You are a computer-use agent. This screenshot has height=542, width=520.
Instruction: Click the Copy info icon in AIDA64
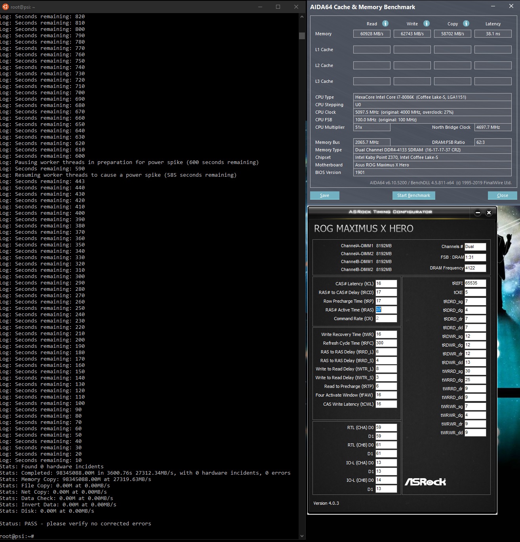coord(466,23)
